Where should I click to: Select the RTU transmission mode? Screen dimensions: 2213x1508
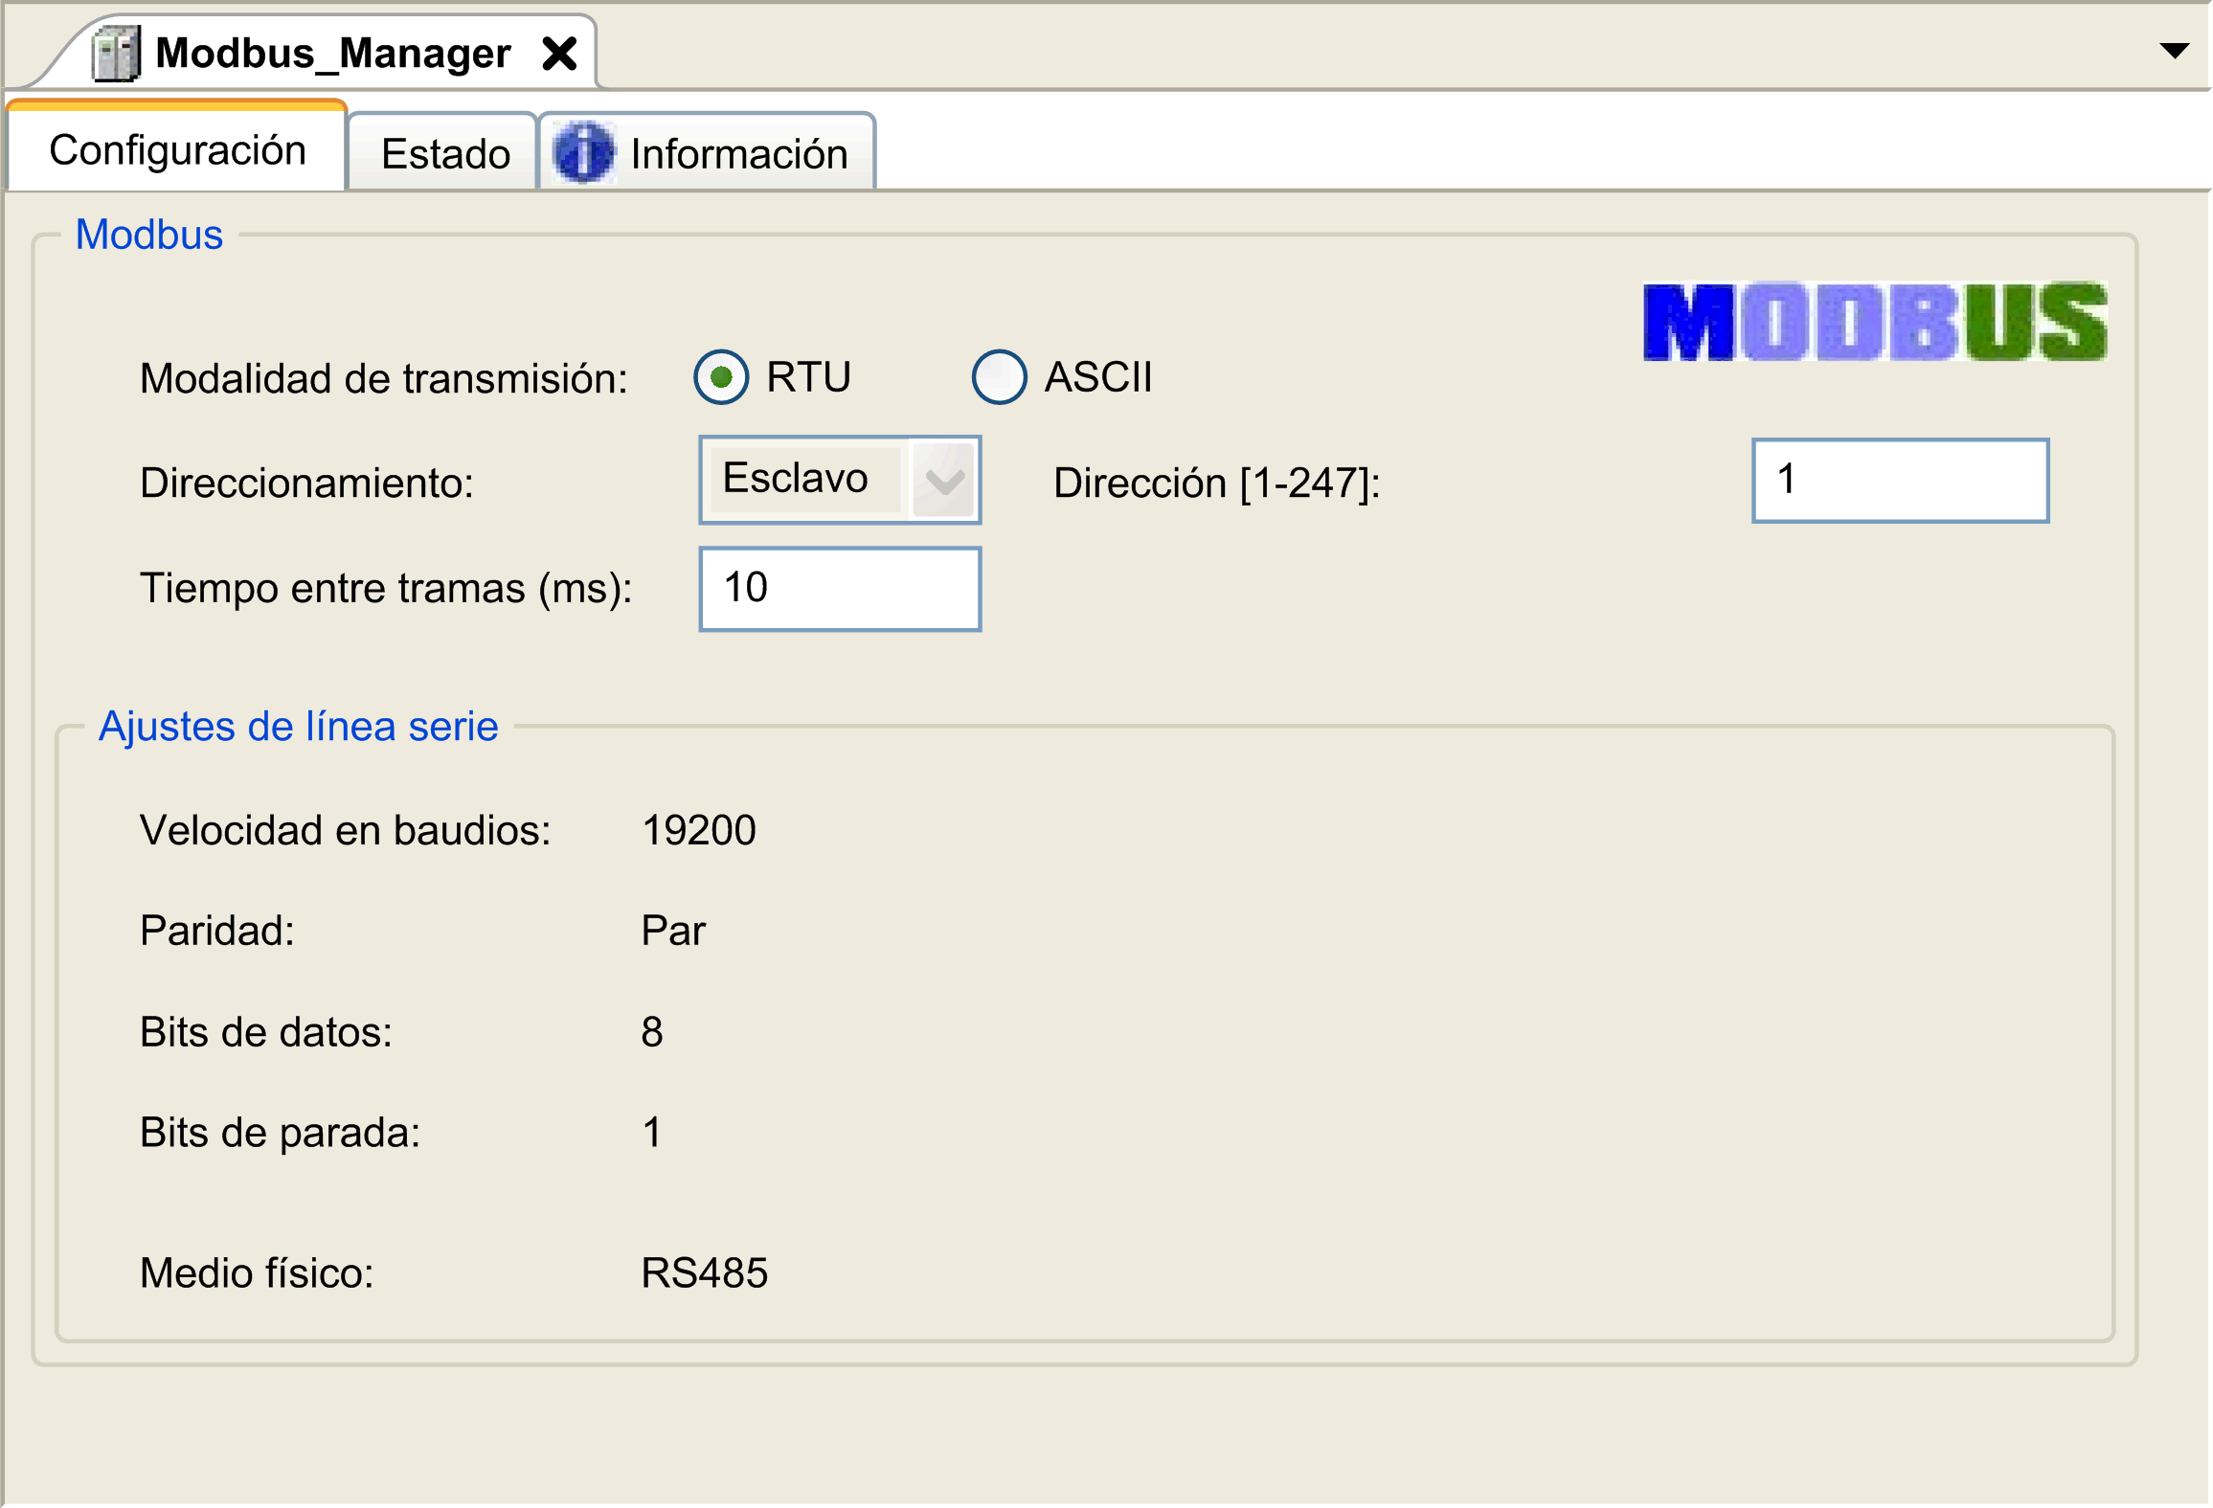[x=721, y=377]
